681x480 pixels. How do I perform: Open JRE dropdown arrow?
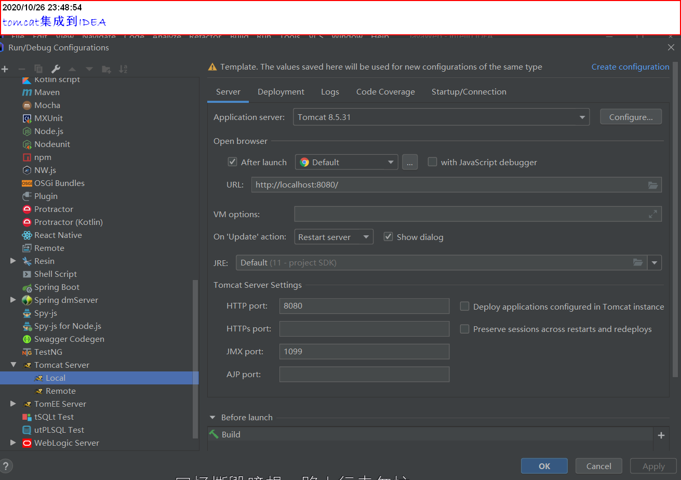[655, 263]
